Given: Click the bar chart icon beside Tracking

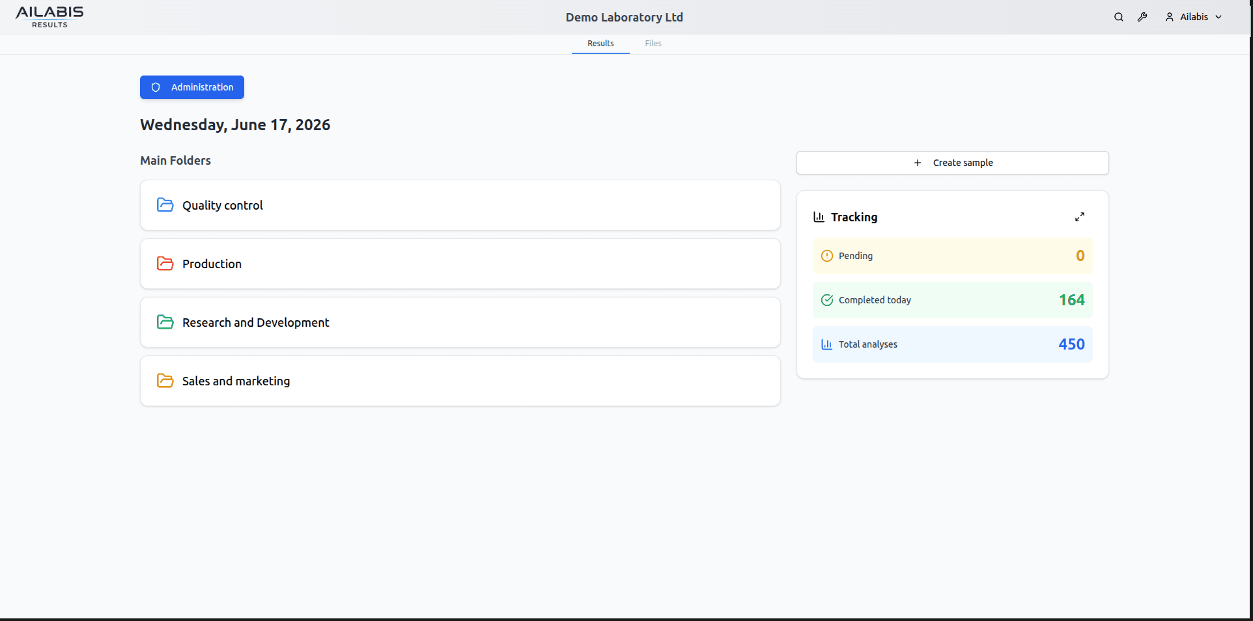Looking at the screenshot, I should coord(819,217).
